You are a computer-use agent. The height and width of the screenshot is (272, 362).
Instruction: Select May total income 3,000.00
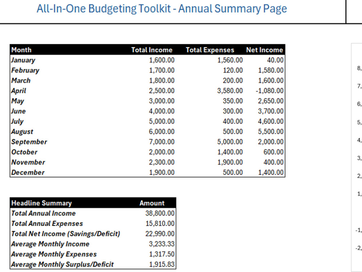pos(161,101)
